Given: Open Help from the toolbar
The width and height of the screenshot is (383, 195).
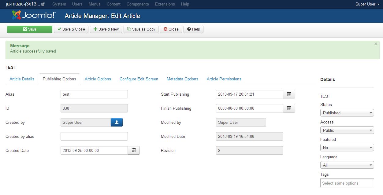Looking at the screenshot, I should [193, 29].
